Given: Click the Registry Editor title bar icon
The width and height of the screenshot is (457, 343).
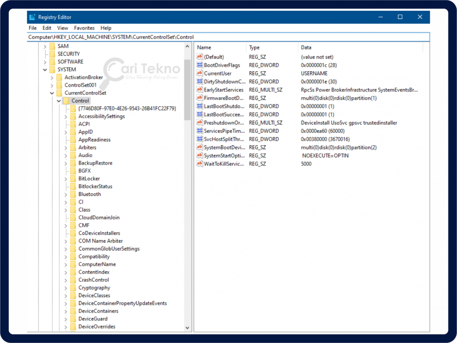Looking at the screenshot, I should [x=32, y=17].
